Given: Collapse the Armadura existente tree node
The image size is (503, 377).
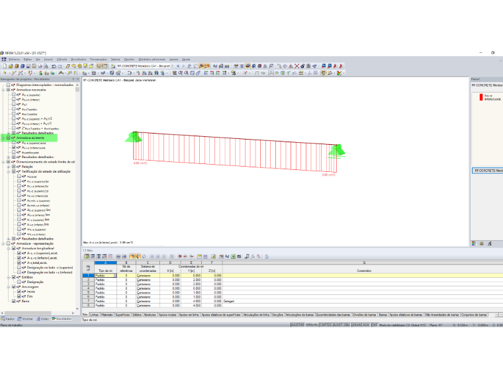Looking at the screenshot, I should pos(3,138).
